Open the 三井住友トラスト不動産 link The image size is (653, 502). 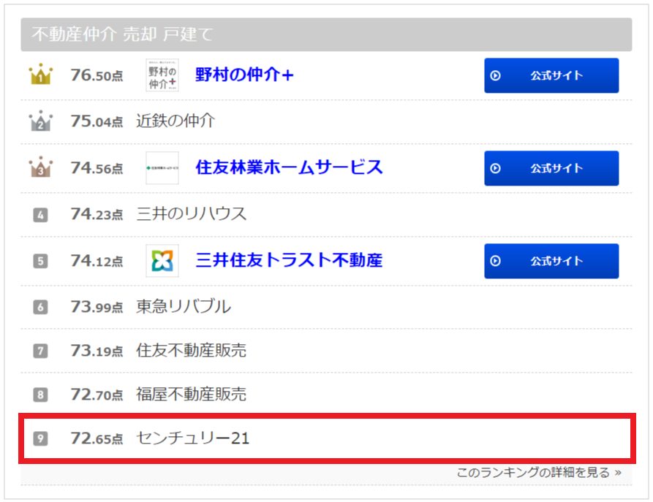point(289,260)
